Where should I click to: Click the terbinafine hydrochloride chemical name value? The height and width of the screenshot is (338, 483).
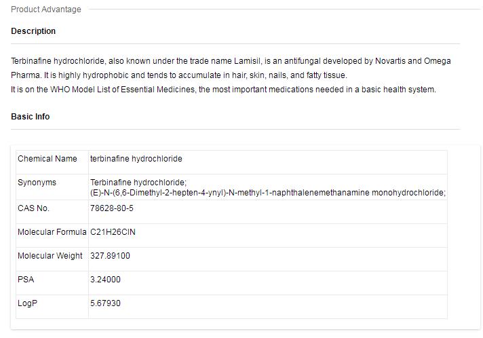click(136, 159)
